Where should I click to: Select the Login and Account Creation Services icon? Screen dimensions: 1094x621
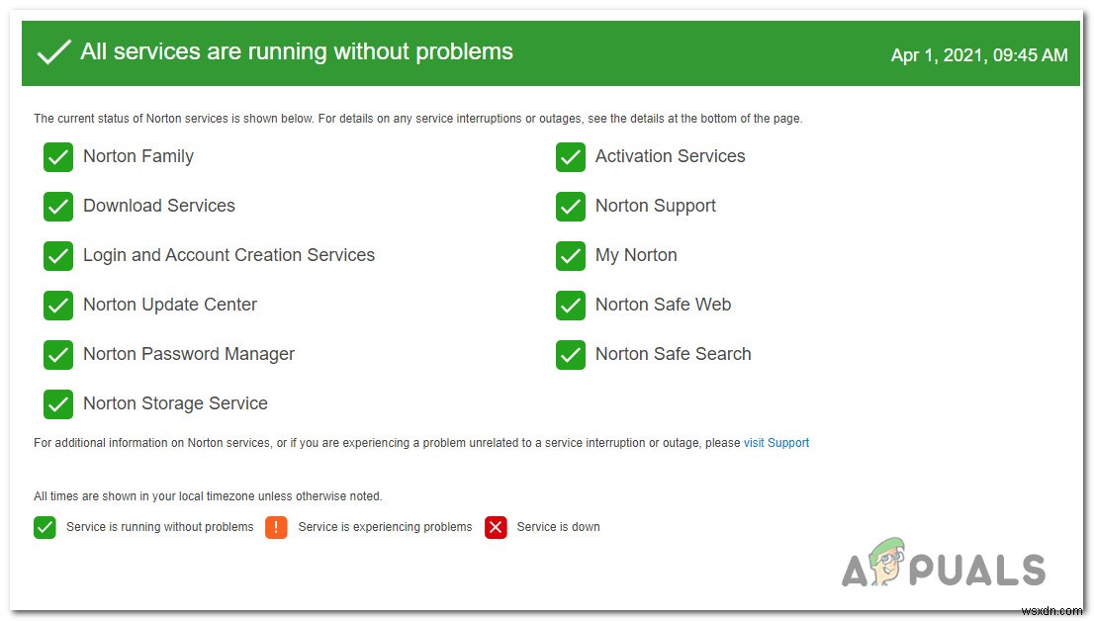pyautogui.click(x=58, y=255)
